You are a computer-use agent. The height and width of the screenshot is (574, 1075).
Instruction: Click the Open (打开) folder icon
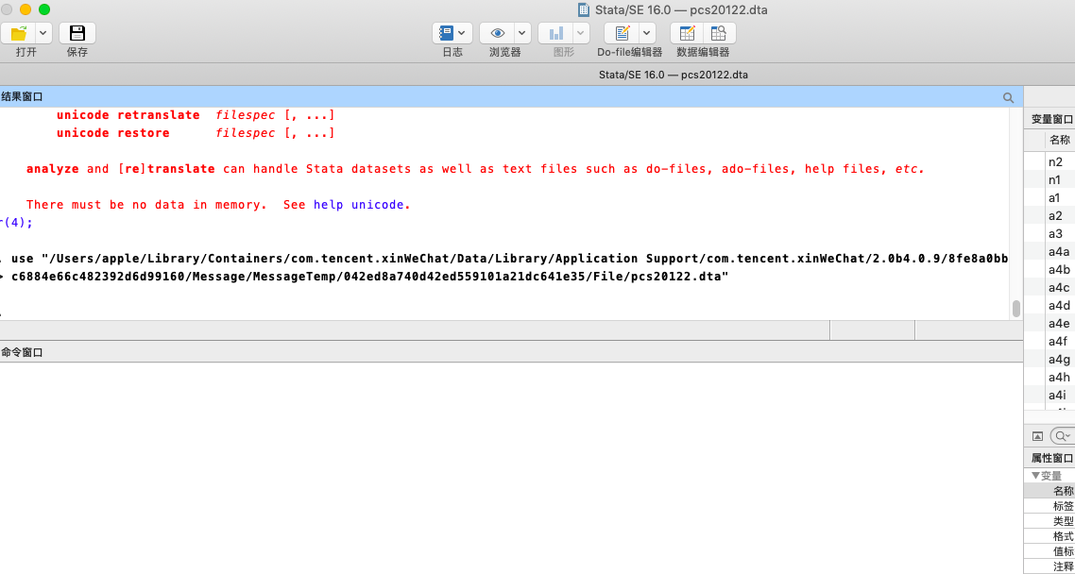click(19, 33)
